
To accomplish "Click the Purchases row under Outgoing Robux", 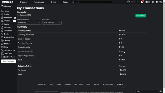I will click(22, 70).
